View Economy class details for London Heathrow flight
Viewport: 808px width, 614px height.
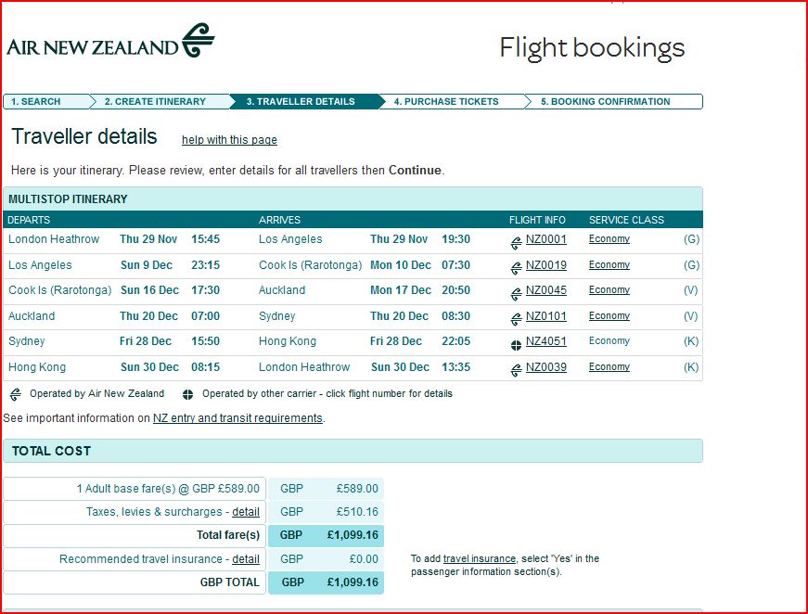point(609,239)
